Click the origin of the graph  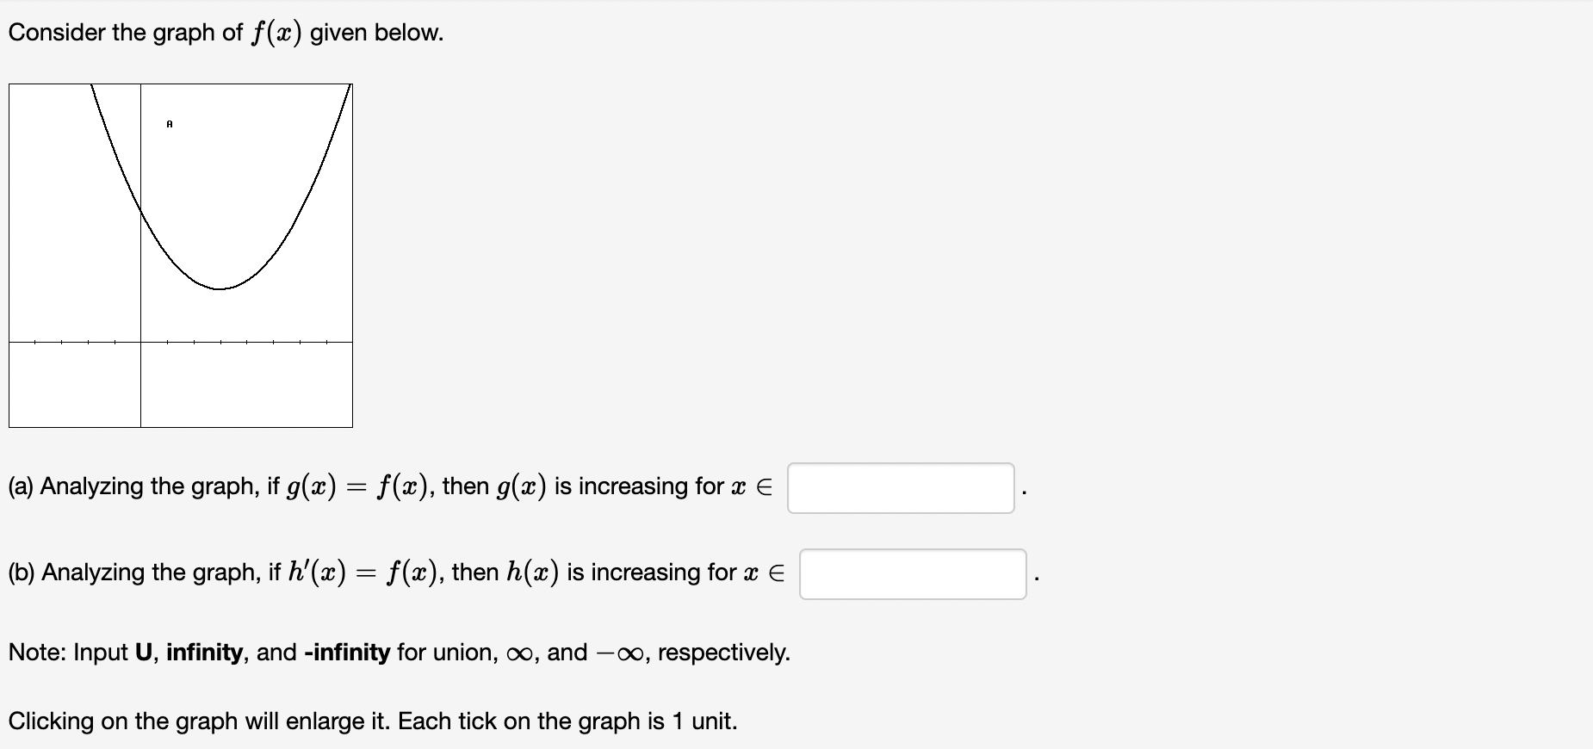140,342
